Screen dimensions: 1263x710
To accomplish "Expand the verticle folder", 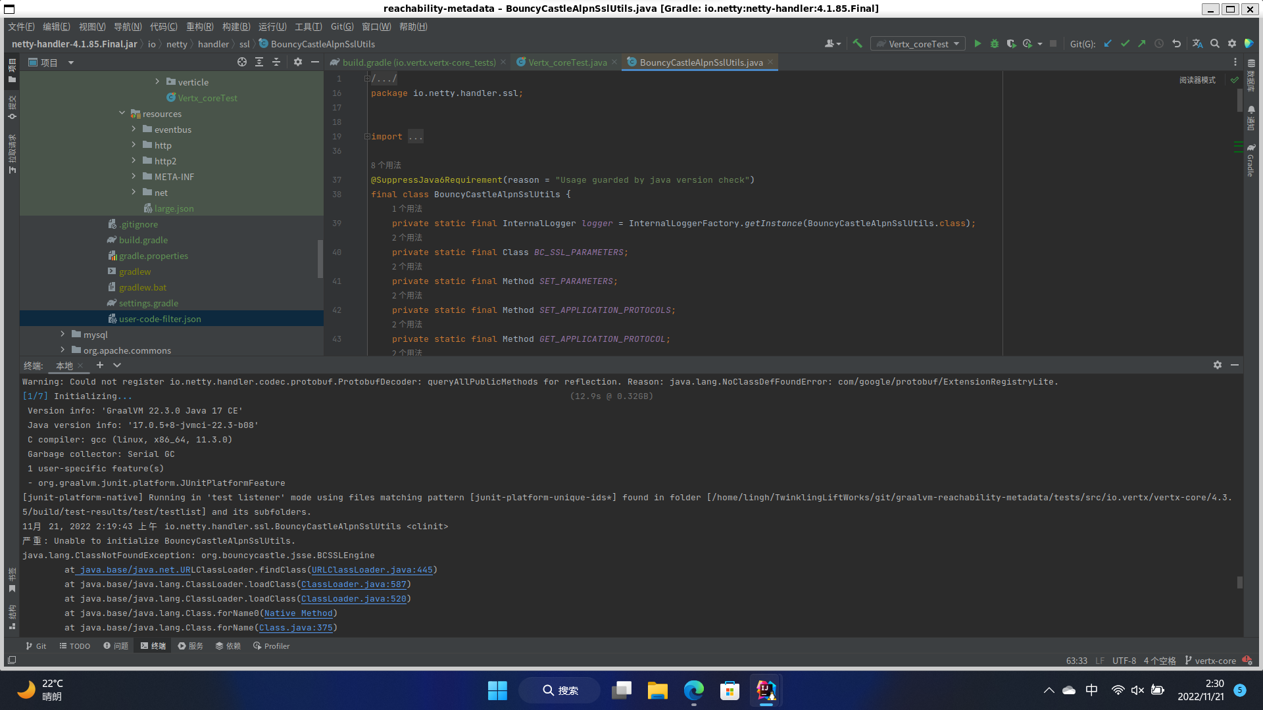I will point(157,82).
